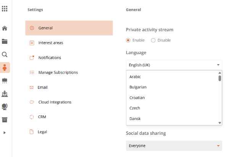Open the Everyone social data sharing dropdown

[x=174, y=146]
